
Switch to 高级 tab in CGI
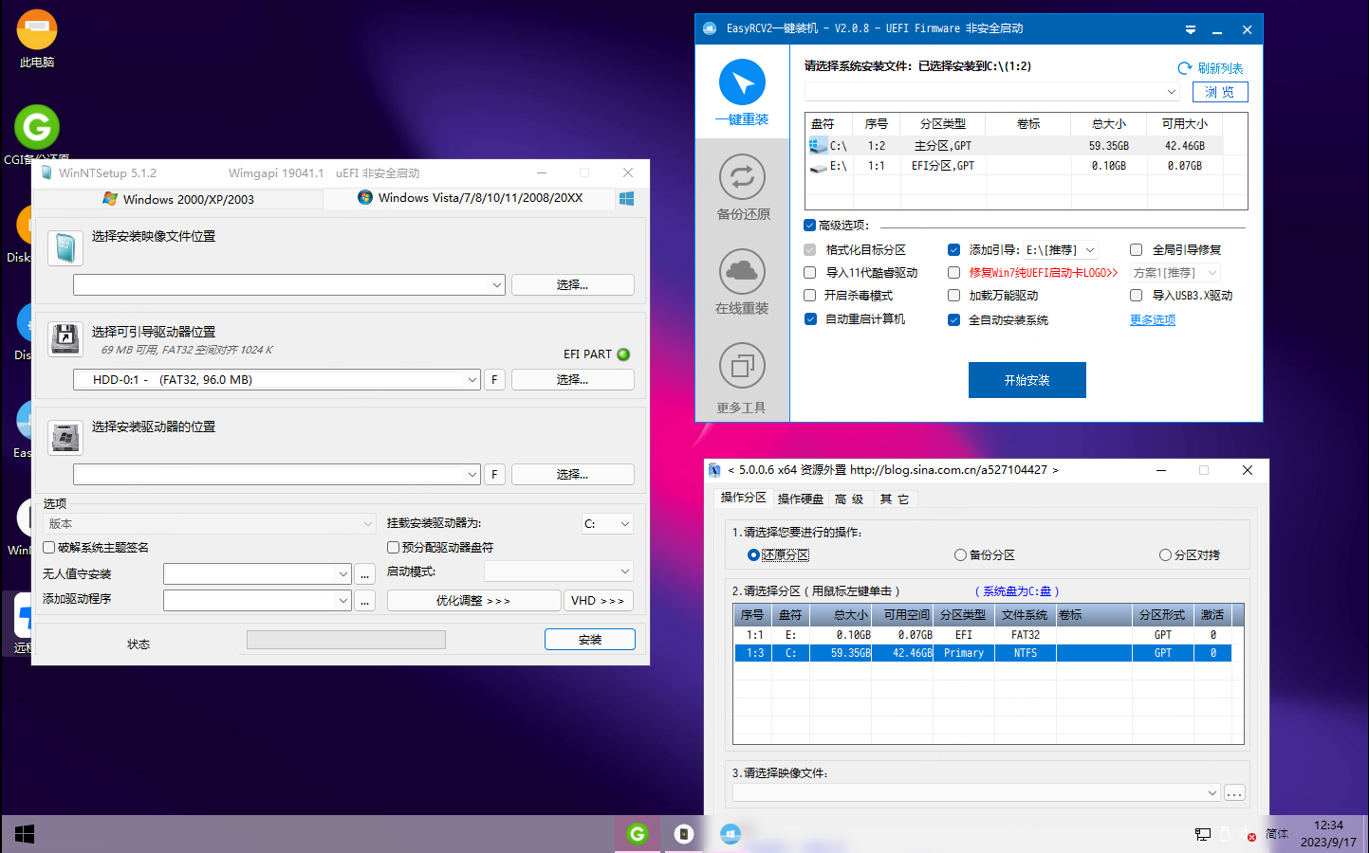[849, 499]
